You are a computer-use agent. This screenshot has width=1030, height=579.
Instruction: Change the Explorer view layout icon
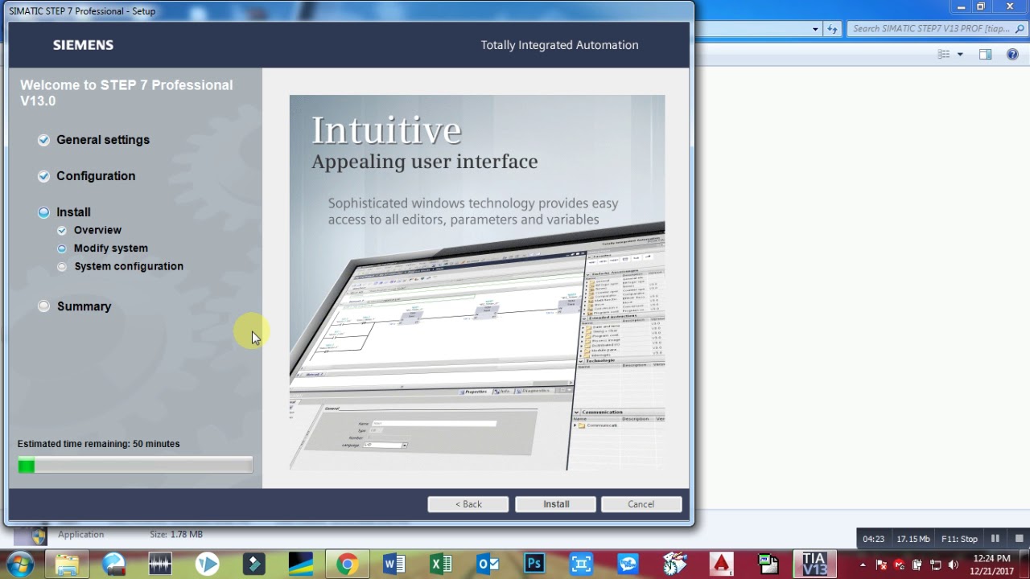coord(944,55)
